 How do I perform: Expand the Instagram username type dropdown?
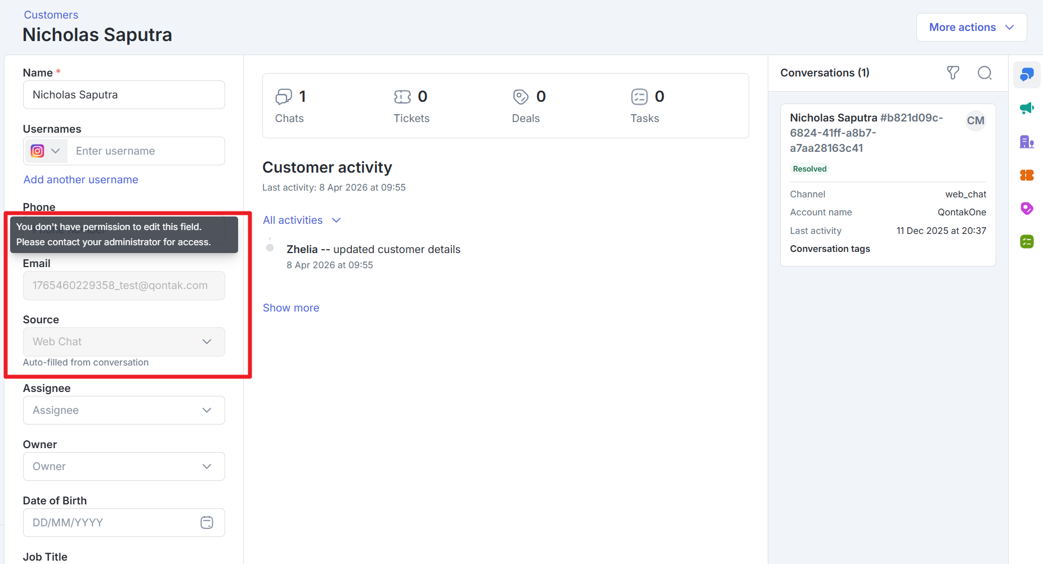46,151
